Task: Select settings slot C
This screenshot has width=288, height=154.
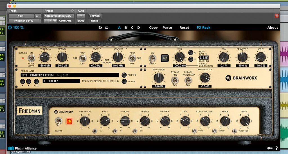Action: pyautogui.click(x=132, y=28)
